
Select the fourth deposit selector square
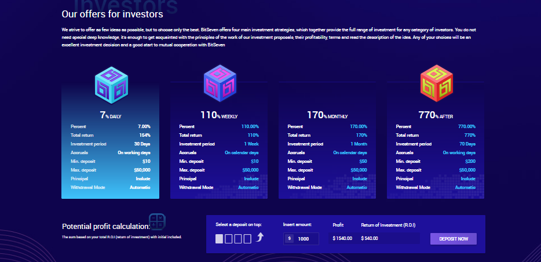247,239
